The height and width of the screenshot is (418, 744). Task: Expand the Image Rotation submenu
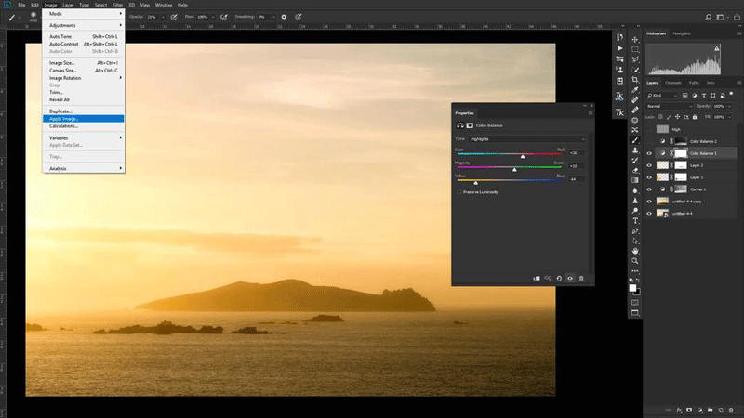[x=84, y=78]
